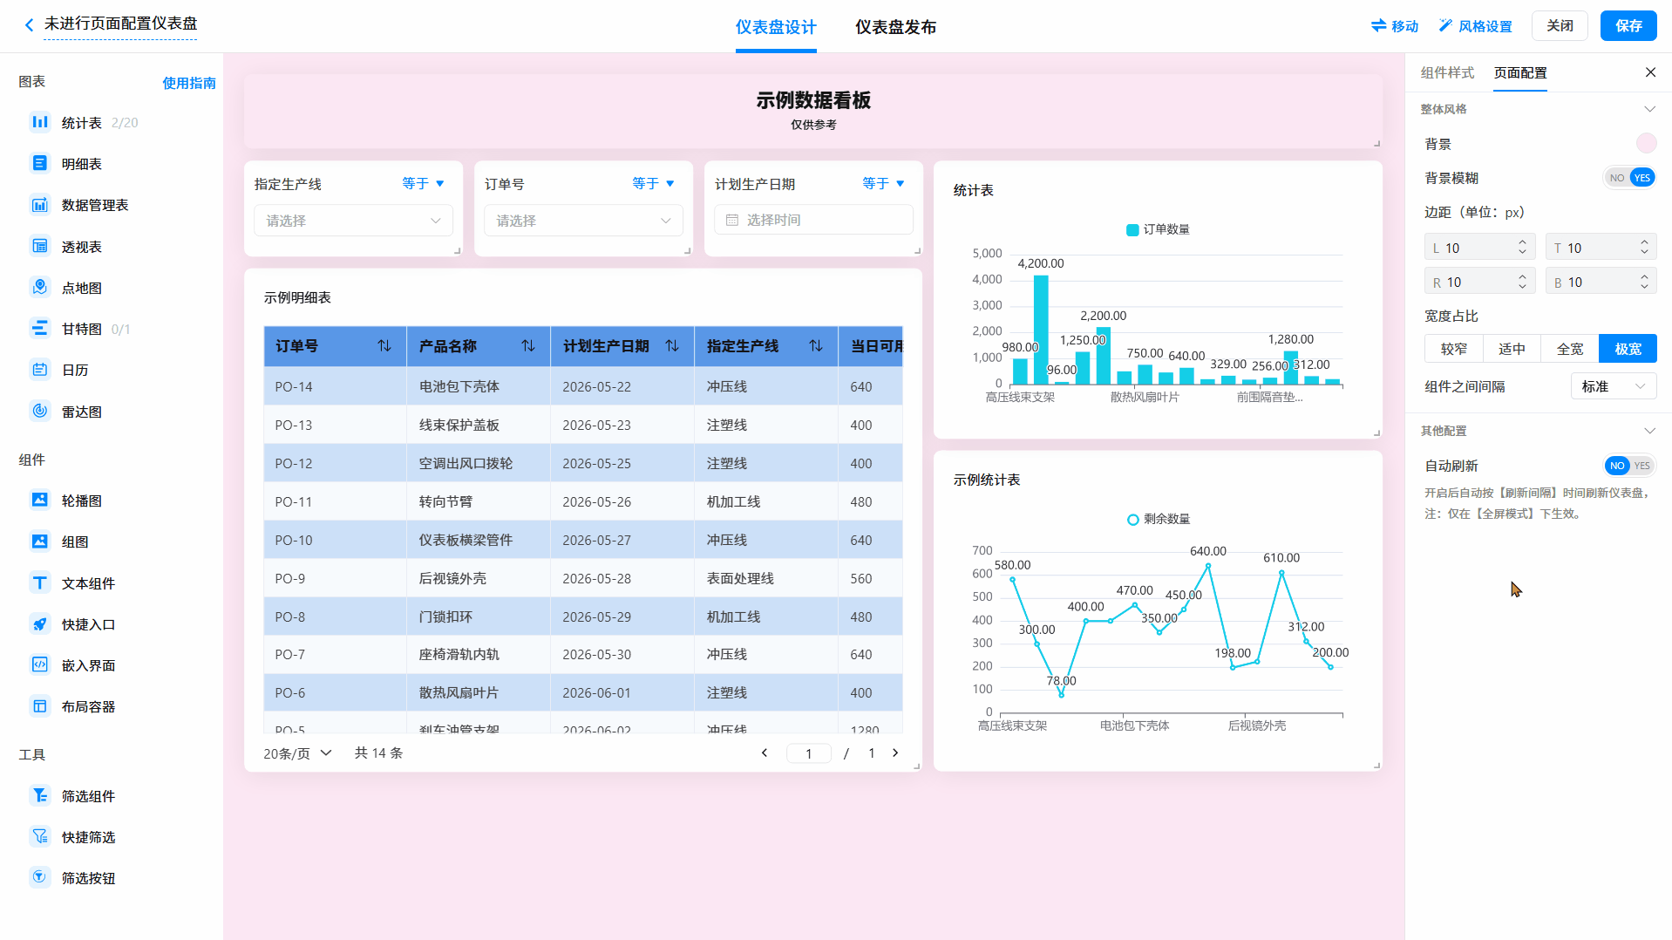The height and width of the screenshot is (940, 1672).
Task: Select the 透视表 icon
Action: [x=40, y=246]
